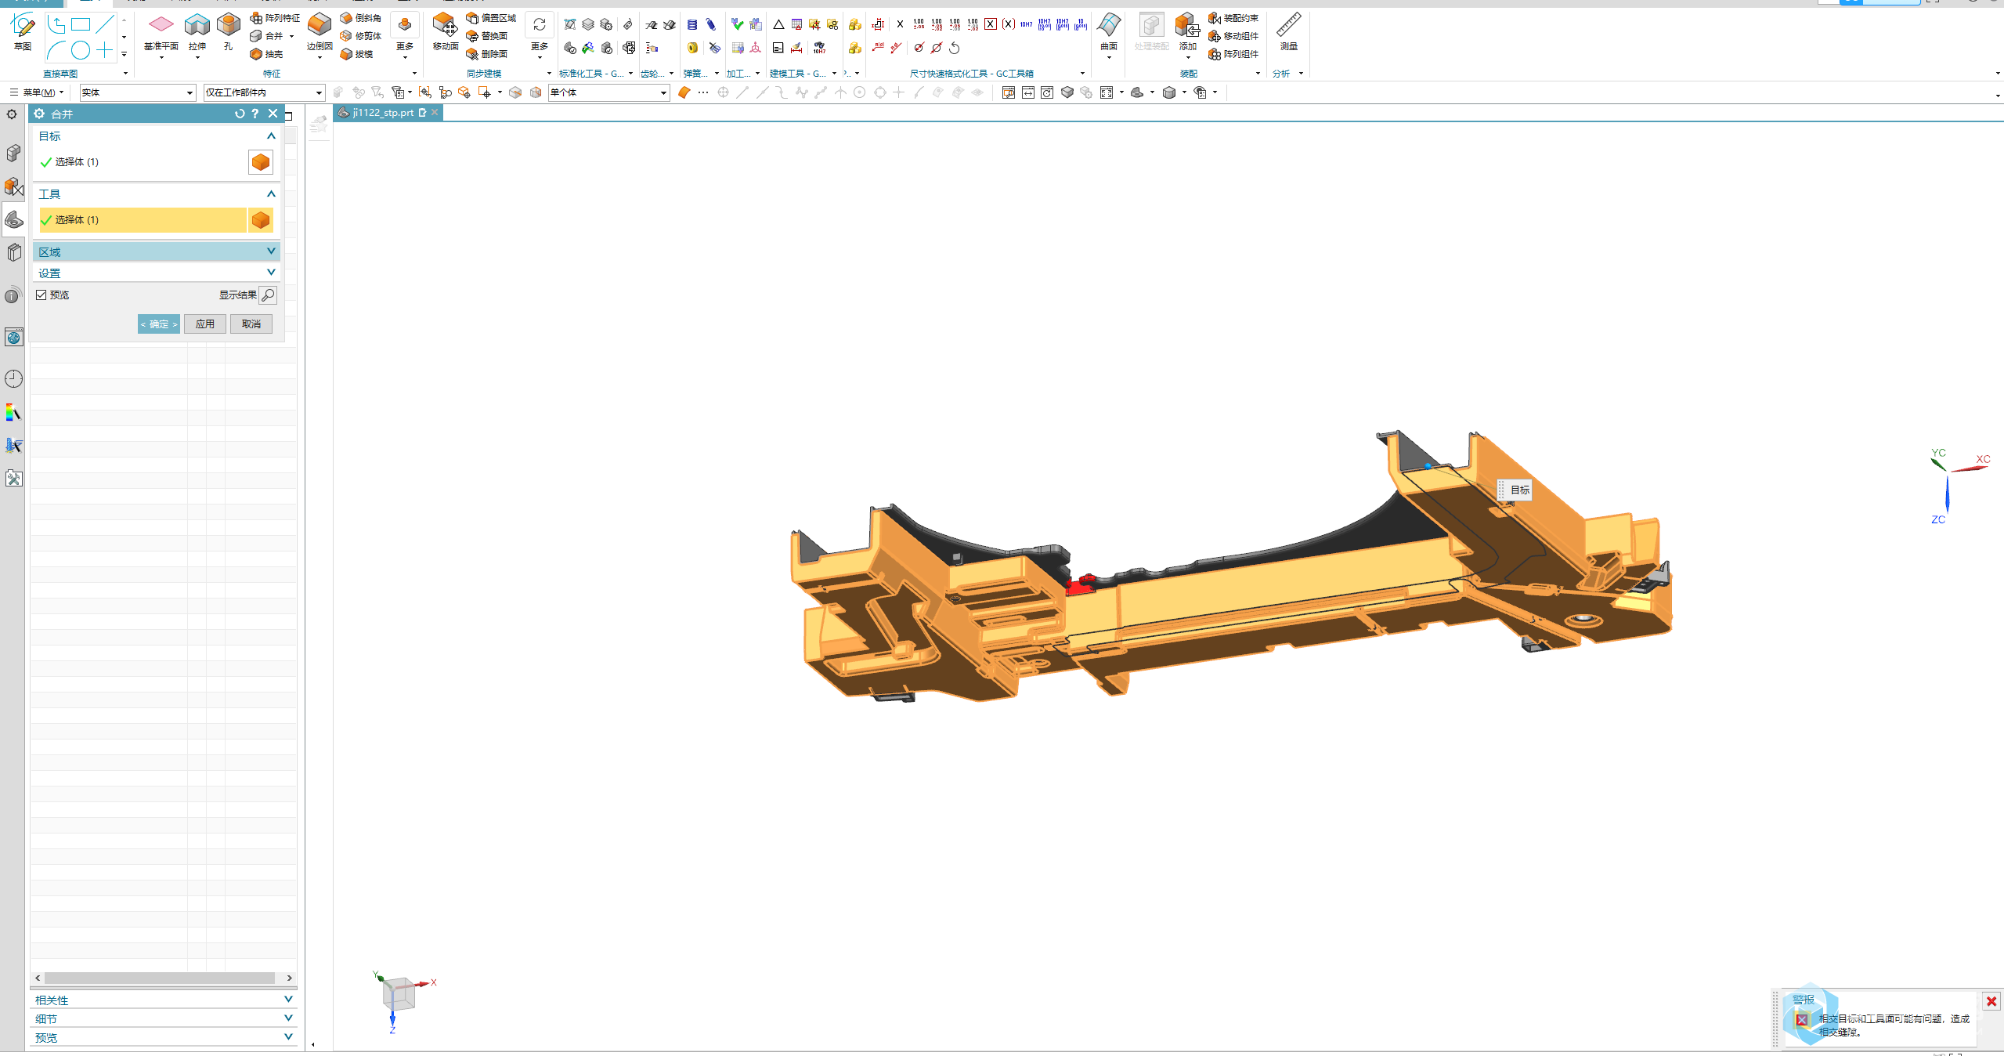Click the blue 10H7 tolerance icon
Screen dimensions: 2004x1056
(x=1026, y=24)
